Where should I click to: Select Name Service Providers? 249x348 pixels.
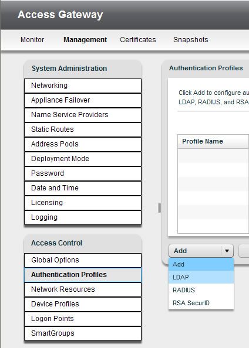tap(83, 115)
